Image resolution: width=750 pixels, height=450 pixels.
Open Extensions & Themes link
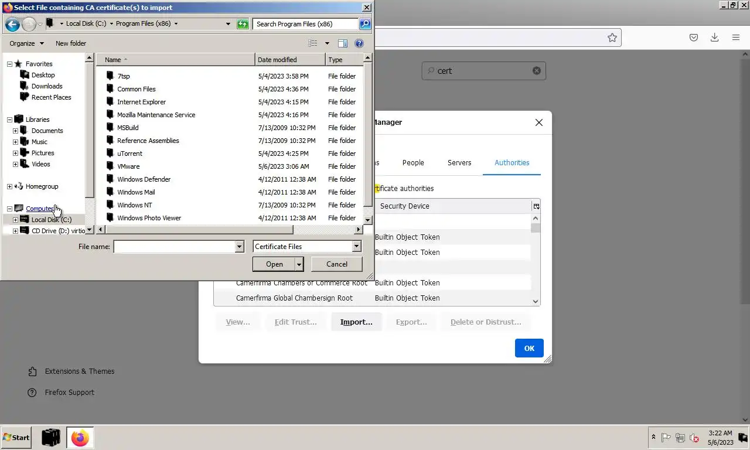pyautogui.click(x=80, y=371)
